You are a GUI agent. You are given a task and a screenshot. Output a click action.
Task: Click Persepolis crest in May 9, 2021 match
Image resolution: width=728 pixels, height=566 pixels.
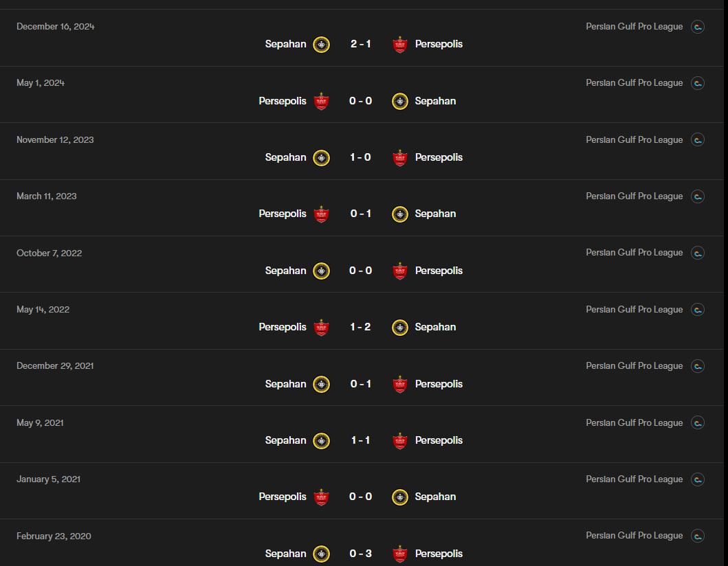coord(400,441)
